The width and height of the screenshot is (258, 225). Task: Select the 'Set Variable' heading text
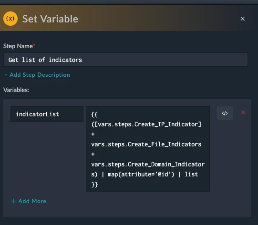coord(50,19)
